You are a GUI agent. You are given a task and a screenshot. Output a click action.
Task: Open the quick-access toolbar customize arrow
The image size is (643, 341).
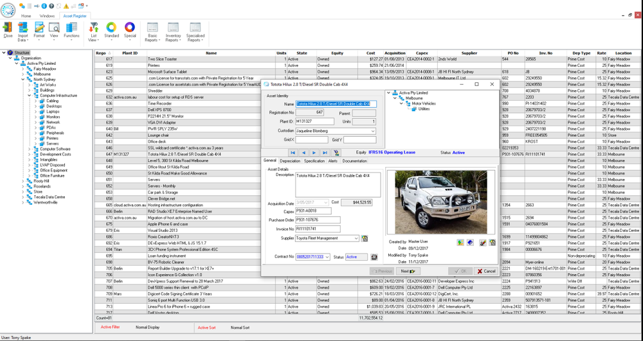click(x=87, y=6)
